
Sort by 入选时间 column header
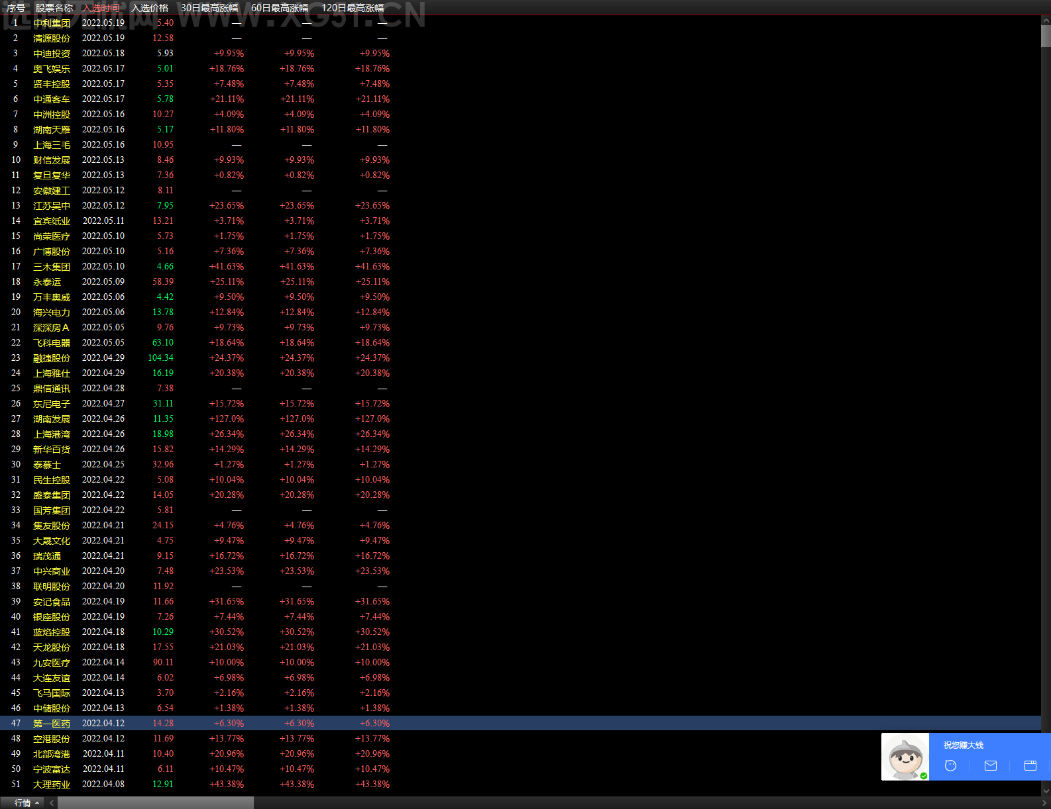click(101, 8)
